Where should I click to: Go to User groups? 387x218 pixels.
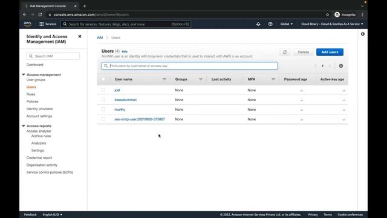pos(36,80)
